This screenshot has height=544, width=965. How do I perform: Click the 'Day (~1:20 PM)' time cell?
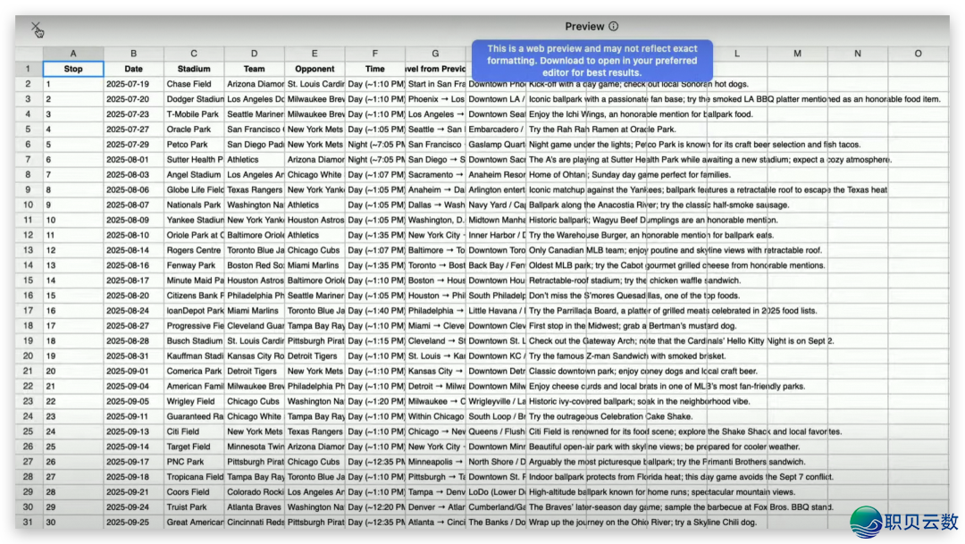(374, 401)
